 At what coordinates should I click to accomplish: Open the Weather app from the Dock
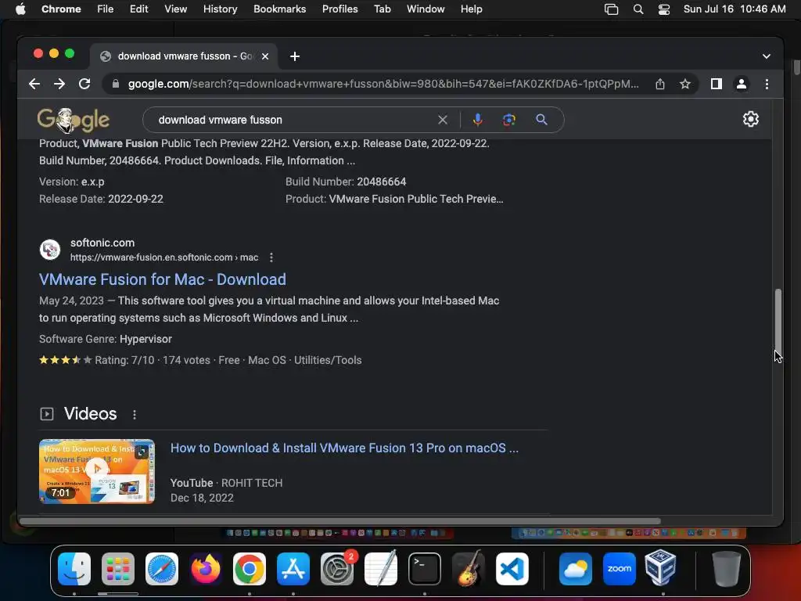(575, 569)
